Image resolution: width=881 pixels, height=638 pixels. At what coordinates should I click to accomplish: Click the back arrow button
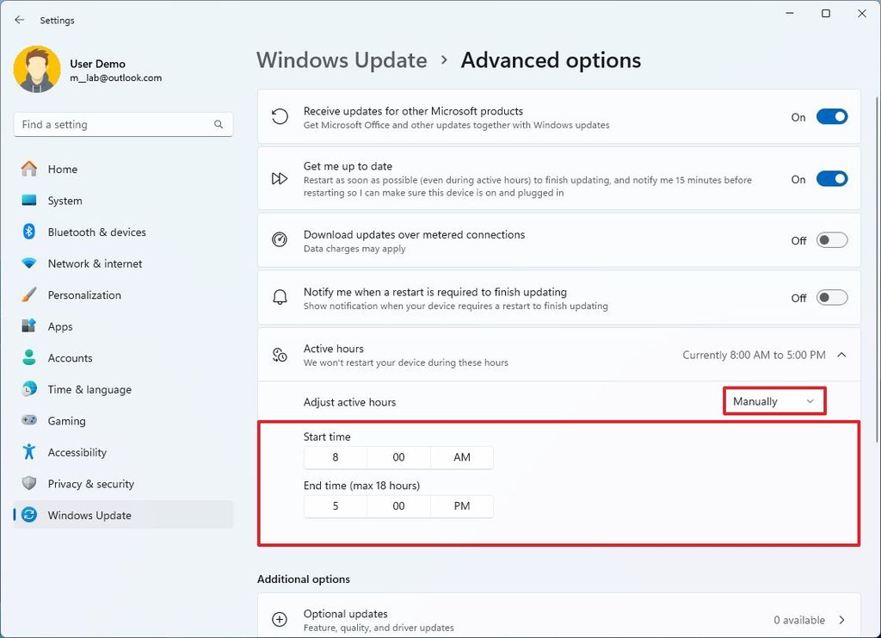click(x=19, y=19)
